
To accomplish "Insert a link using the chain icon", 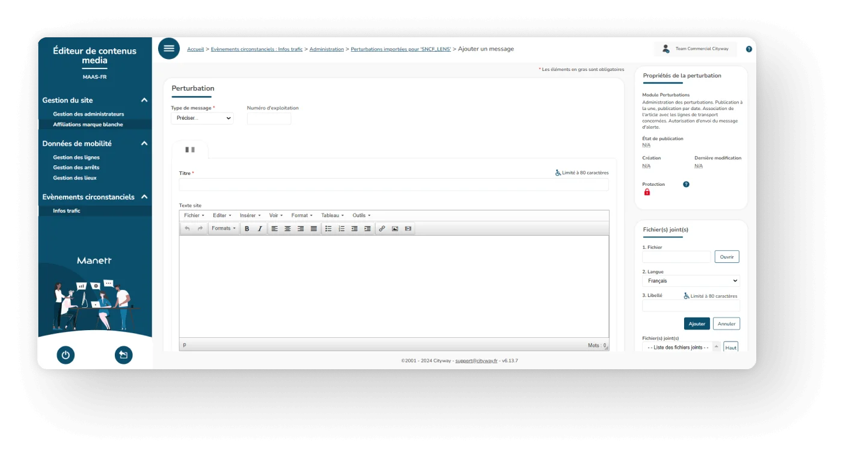I will (381, 228).
